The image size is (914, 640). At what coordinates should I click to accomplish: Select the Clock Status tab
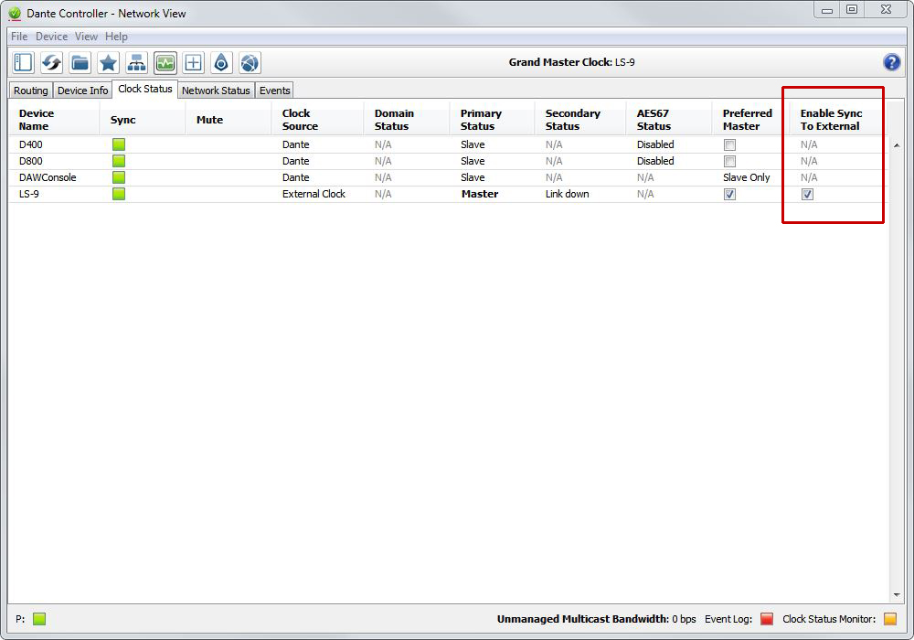tap(145, 89)
